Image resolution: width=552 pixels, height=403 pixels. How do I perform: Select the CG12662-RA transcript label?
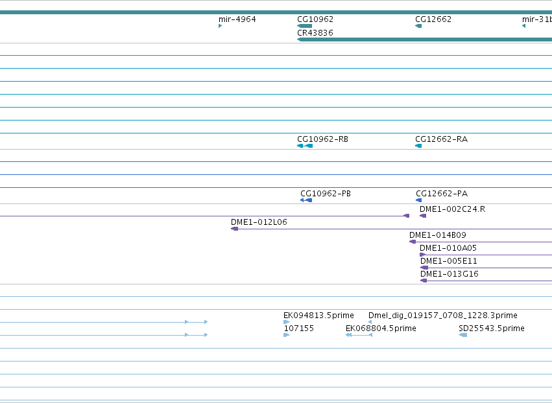[x=442, y=139]
